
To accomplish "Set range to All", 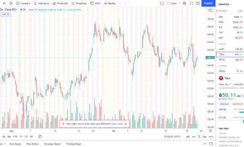I will pos(31,137).
